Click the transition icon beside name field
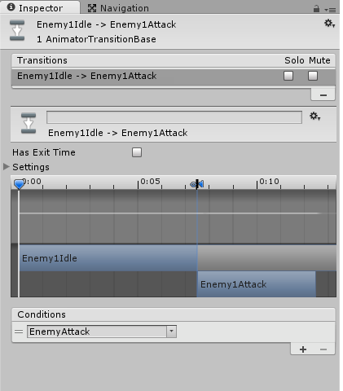Viewport: 343px width, 391px height. pyautogui.click(x=29, y=123)
